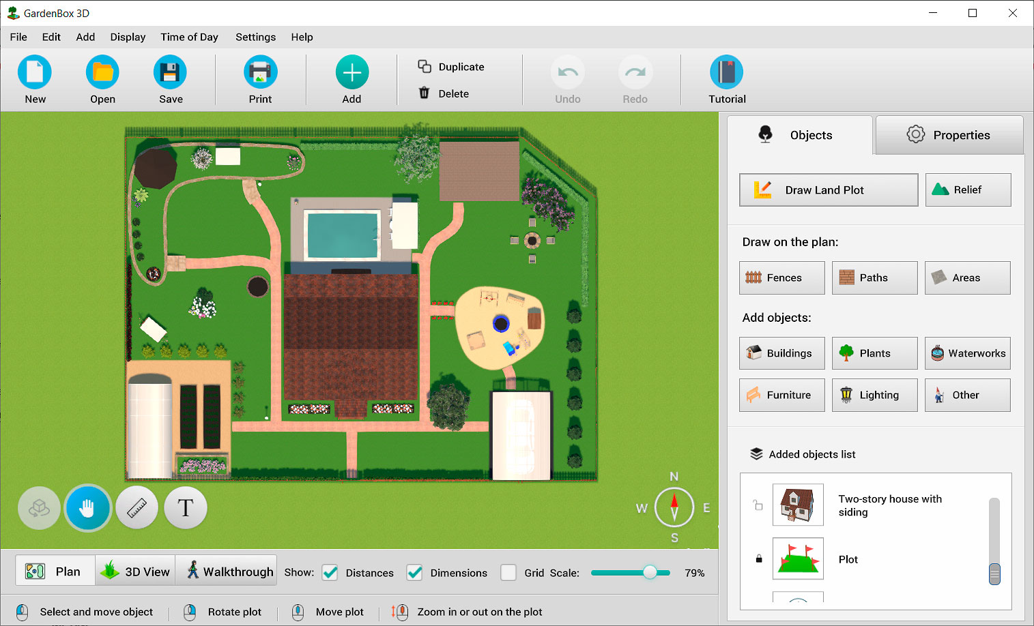Open the Waterworks objects panel
The height and width of the screenshot is (626, 1034).
click(967, 353)
